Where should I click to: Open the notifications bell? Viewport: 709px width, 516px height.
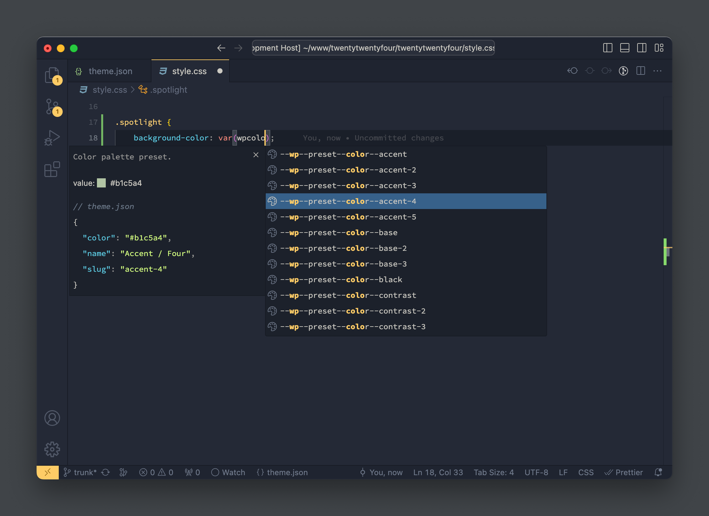[658, 472]
